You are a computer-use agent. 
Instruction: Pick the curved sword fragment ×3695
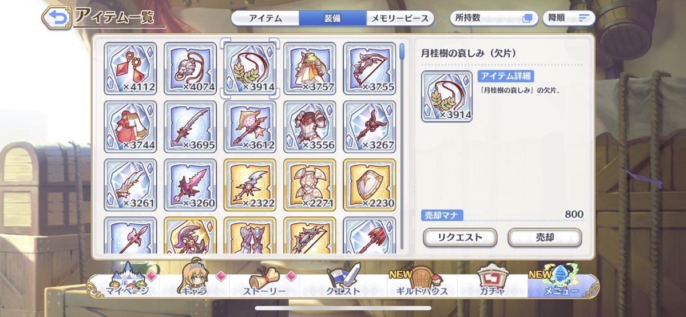pyautogui.click(x=191, y=126)
